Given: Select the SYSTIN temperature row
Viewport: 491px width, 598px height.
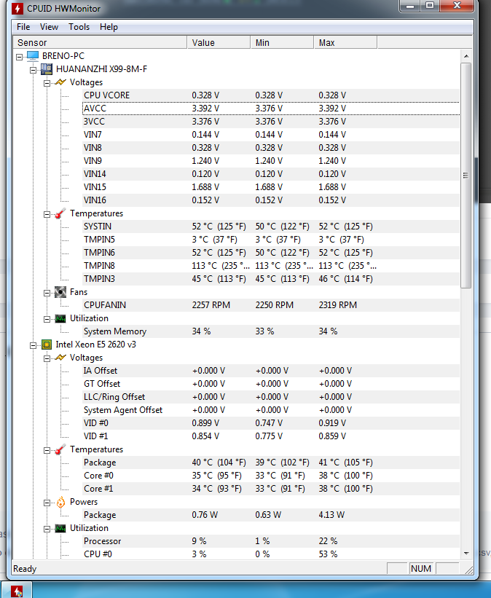Looking at the screenshot, I should [x=271, y=227].
